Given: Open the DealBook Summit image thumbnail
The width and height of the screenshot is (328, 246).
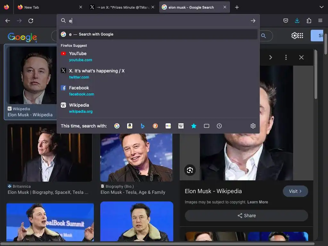Looking at the screenshot, I should click(x=50, y=222).
